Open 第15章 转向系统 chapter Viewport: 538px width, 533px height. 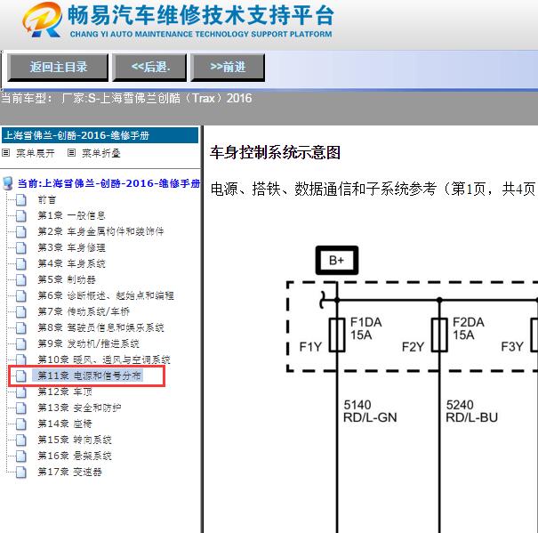click(74, 440)
